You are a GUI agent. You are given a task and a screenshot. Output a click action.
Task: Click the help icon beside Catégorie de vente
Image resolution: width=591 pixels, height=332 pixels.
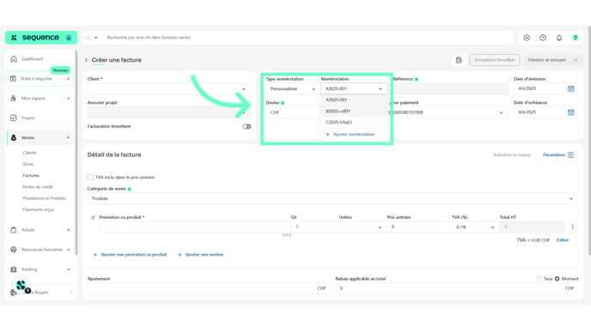click(x=129, y=189)
